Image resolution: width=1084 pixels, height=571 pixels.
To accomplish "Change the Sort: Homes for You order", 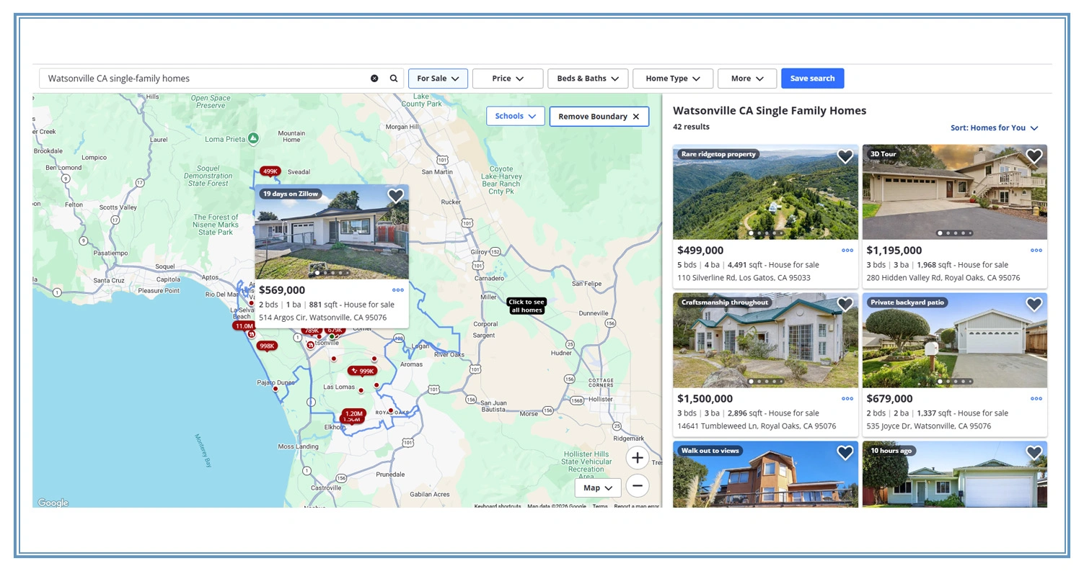I will click(994, 128).
